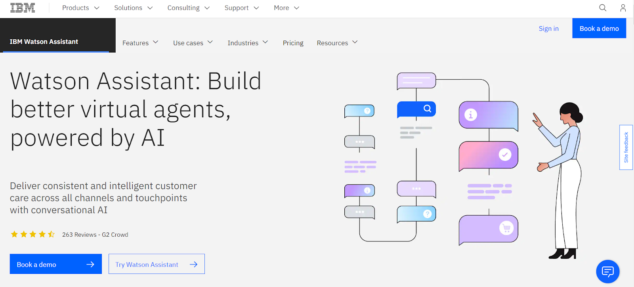
Task: Click the 263 Reviews - G2 Crowd text
Action: coord(95,235)
